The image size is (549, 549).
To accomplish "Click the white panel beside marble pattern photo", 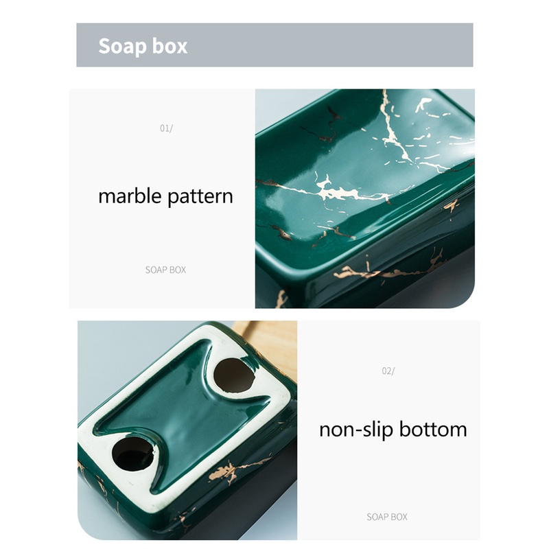I will (162, 198).
